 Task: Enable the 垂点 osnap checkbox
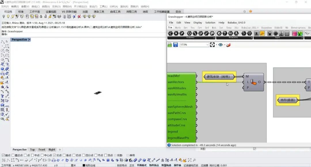[64, 155]
